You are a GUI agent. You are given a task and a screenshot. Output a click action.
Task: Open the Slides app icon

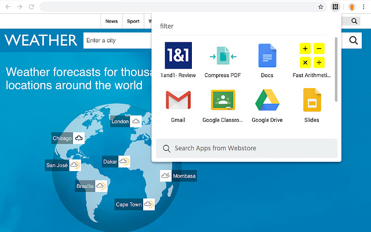(x=312, y=100)
